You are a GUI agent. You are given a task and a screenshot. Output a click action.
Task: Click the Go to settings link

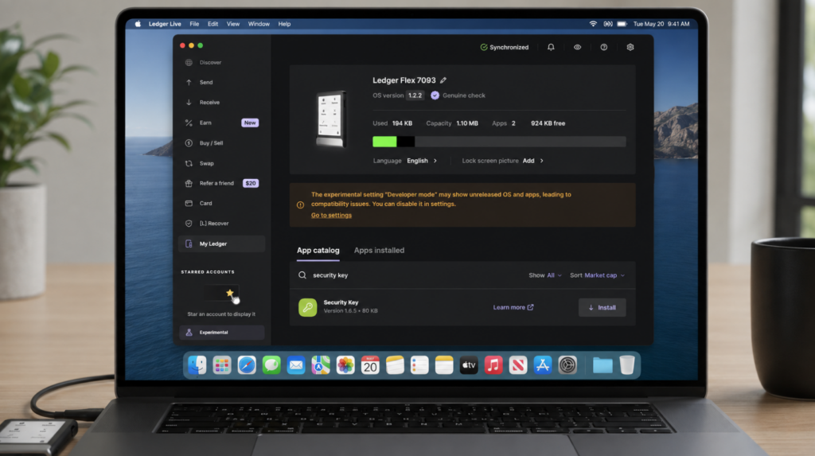coord(331,215)
